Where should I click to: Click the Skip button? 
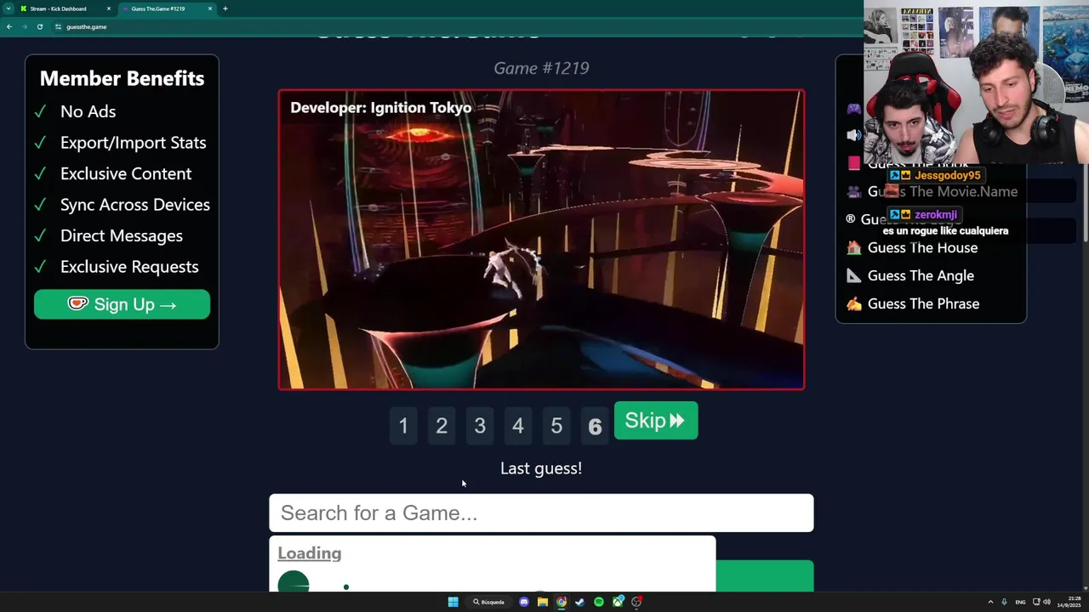tap(655, 421)
